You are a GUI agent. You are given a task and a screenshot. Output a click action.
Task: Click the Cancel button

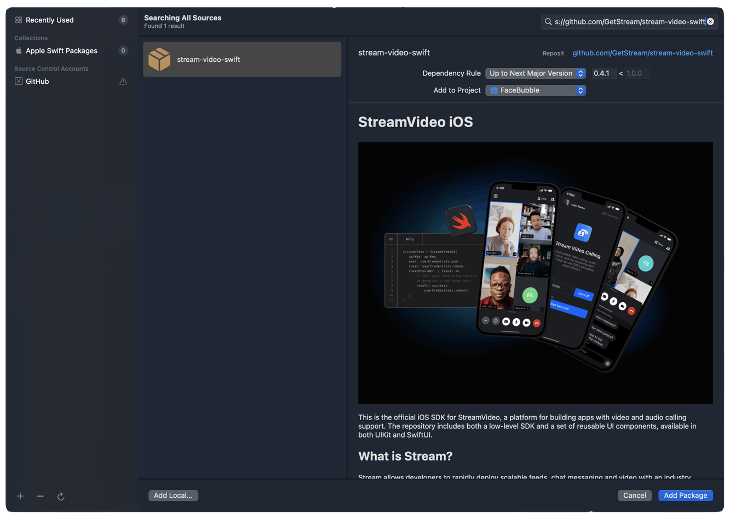(x=635, y=496)
